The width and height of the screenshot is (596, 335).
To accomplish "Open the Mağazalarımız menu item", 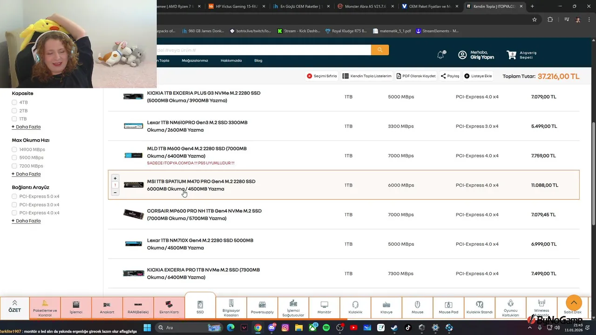I will click(195, 60).
